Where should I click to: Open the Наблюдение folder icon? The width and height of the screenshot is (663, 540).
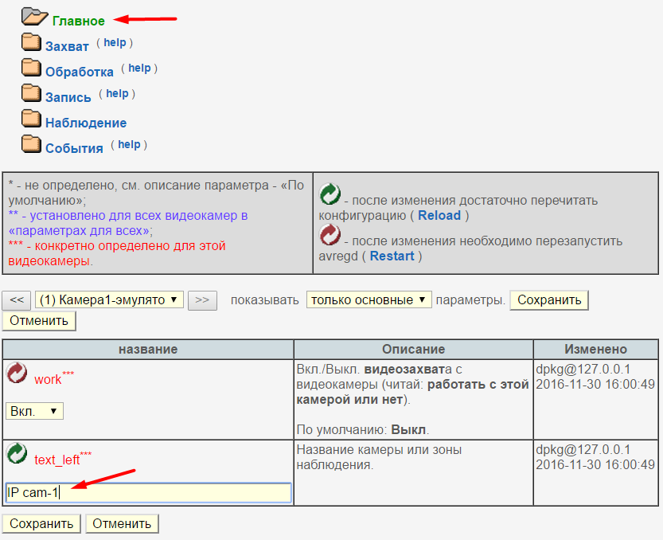pyautogui.click(x=31, y=119)
